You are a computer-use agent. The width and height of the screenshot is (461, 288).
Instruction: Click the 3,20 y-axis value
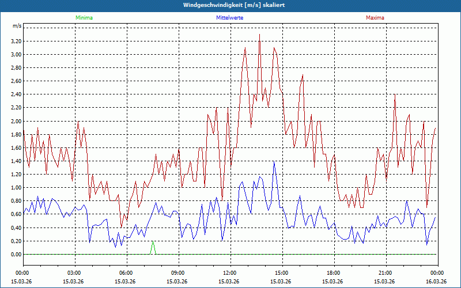click(x=16, y=41)
